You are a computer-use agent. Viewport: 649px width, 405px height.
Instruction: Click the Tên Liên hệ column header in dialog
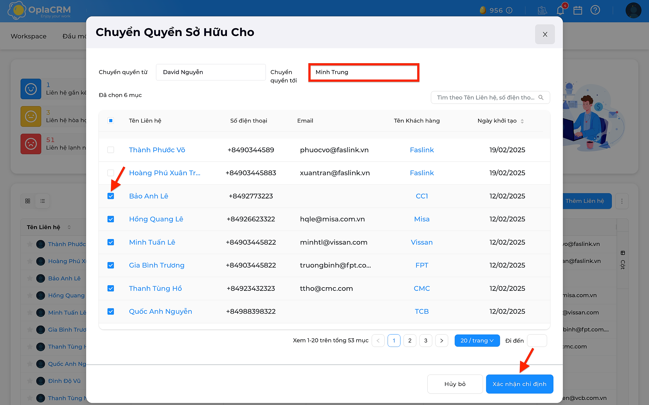coord(145,121)
